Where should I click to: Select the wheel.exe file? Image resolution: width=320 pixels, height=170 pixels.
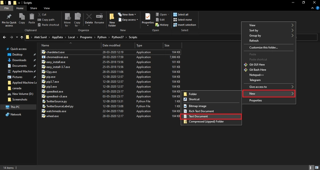coord(111,116)
